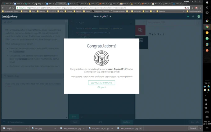Screen dimensions: 211x132
Task: Open the Google bookmarks folder
Action: (x=68, y=11)
